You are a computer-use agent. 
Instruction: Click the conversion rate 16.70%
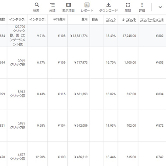[111, 62]
